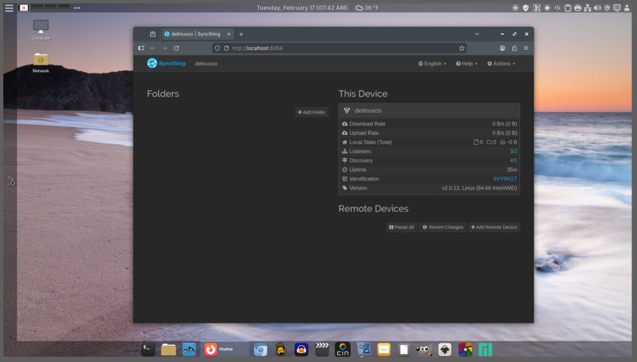Open the Firefox account icon

tap(502, 48)
